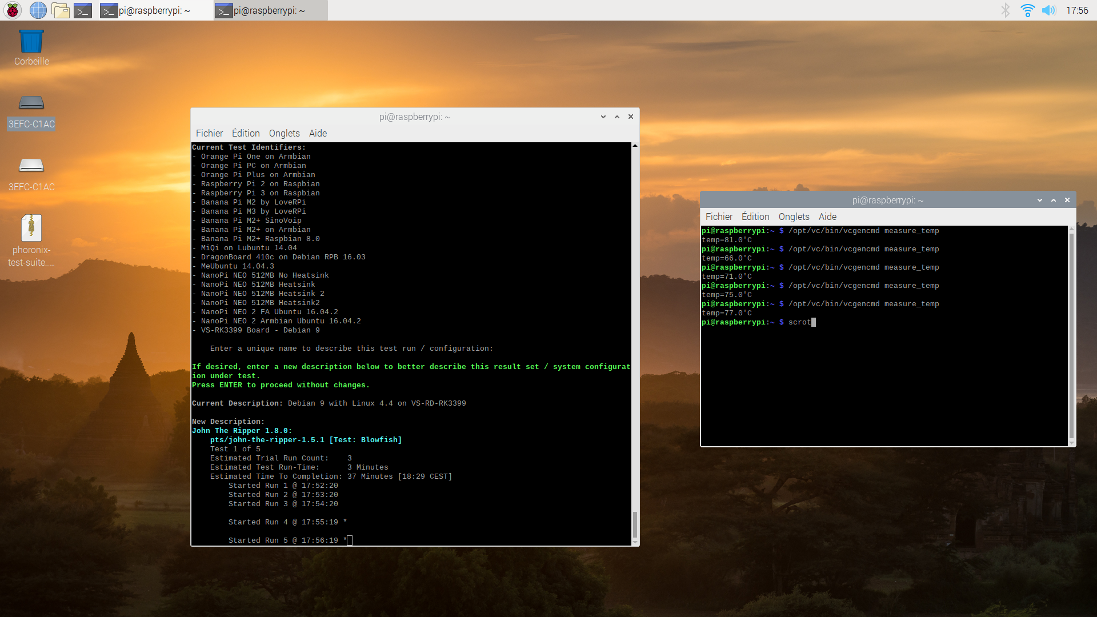This screenshot has width=1097, height=617.
Task: Launch terminal from taskbar launcher icon
Action: (x=83, y=10)
